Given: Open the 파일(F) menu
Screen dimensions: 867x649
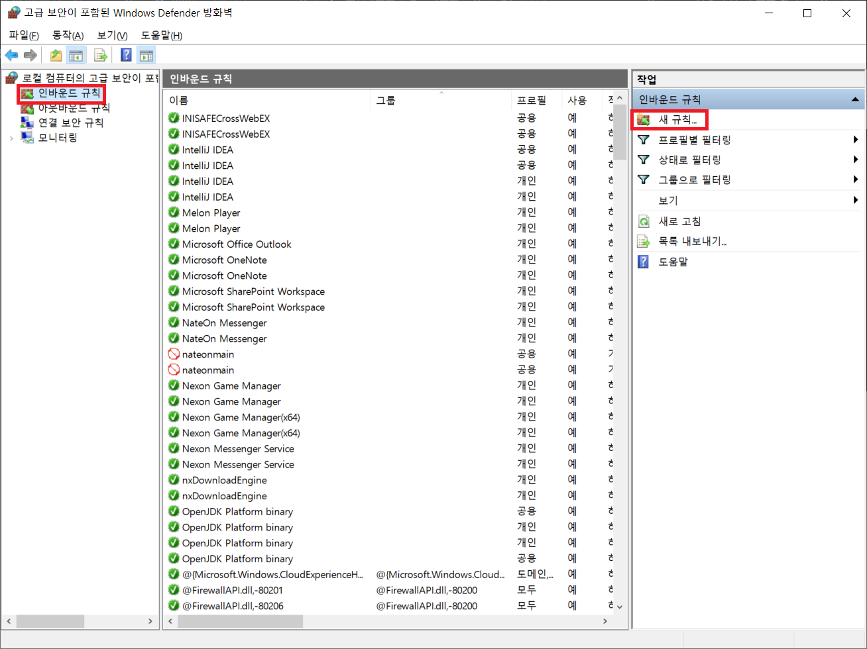Looking at the screenshot, I should coord(24,35).
